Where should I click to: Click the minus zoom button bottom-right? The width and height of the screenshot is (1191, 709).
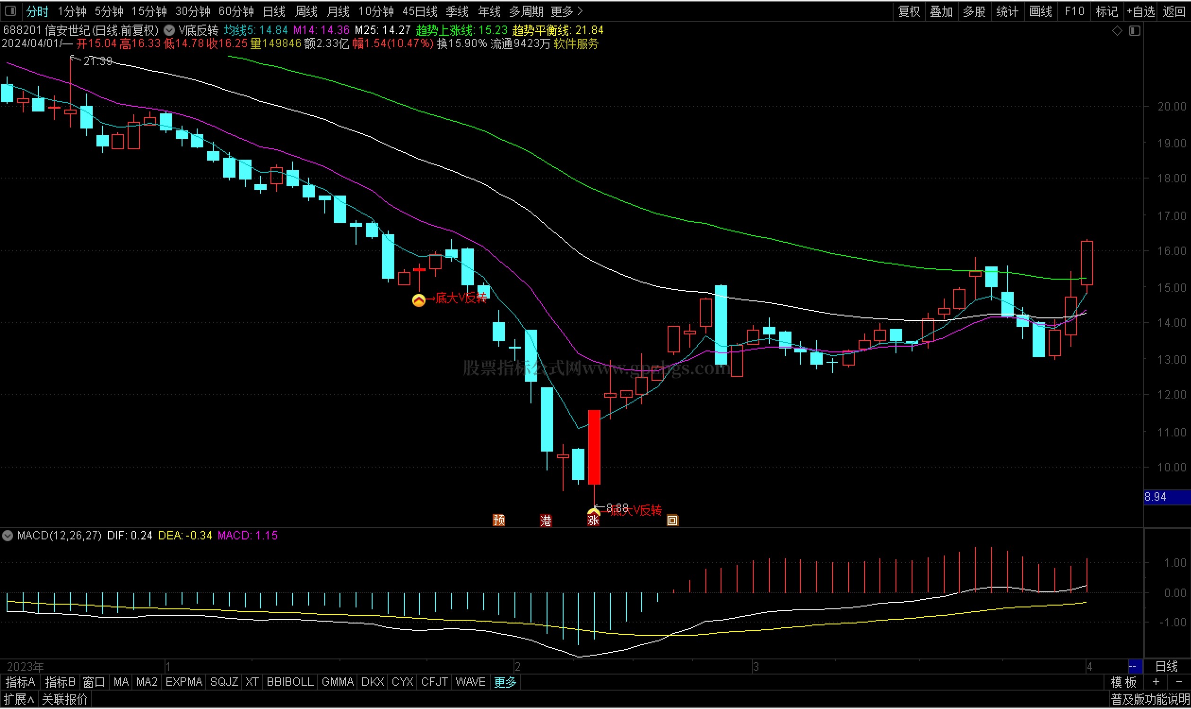1179,683
